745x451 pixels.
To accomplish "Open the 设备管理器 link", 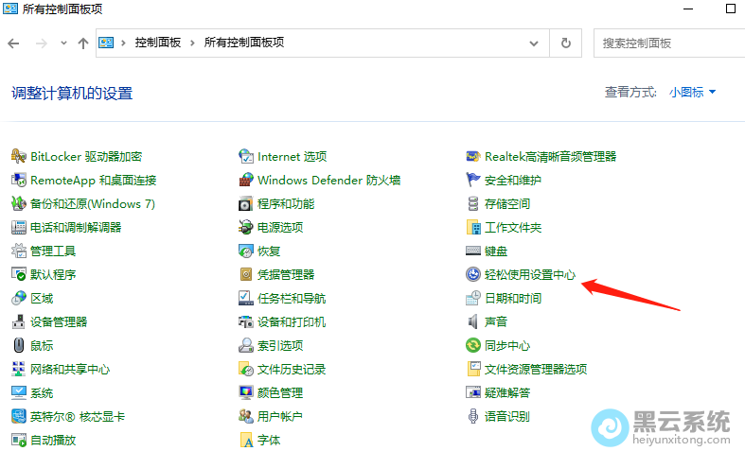I will (x=59, y=321).
